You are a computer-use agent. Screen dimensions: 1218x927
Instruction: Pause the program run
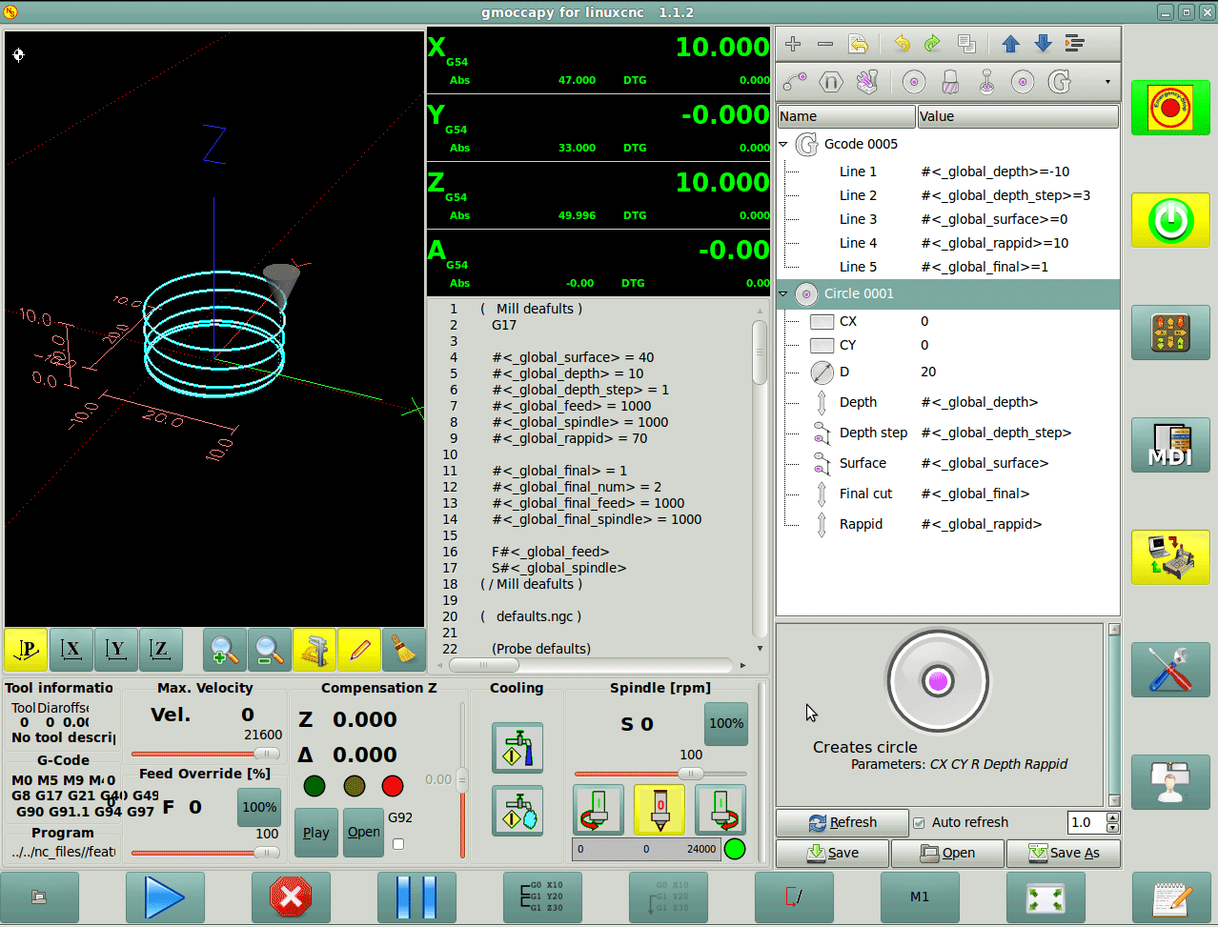click(416, 897)
